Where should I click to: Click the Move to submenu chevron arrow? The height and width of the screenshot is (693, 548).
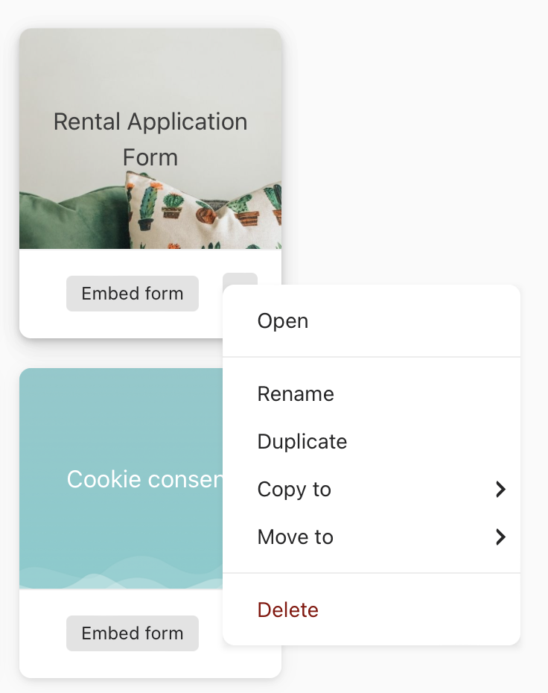(500, 537)
